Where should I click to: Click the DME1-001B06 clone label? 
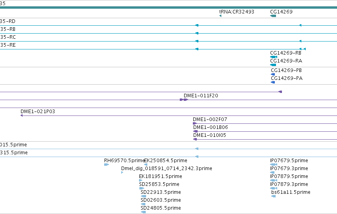[x=211, y=127]
